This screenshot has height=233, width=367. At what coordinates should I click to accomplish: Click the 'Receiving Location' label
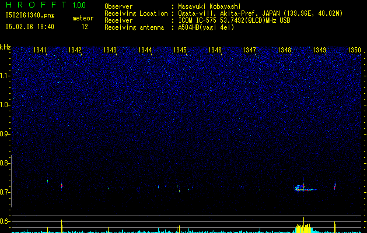136,13
